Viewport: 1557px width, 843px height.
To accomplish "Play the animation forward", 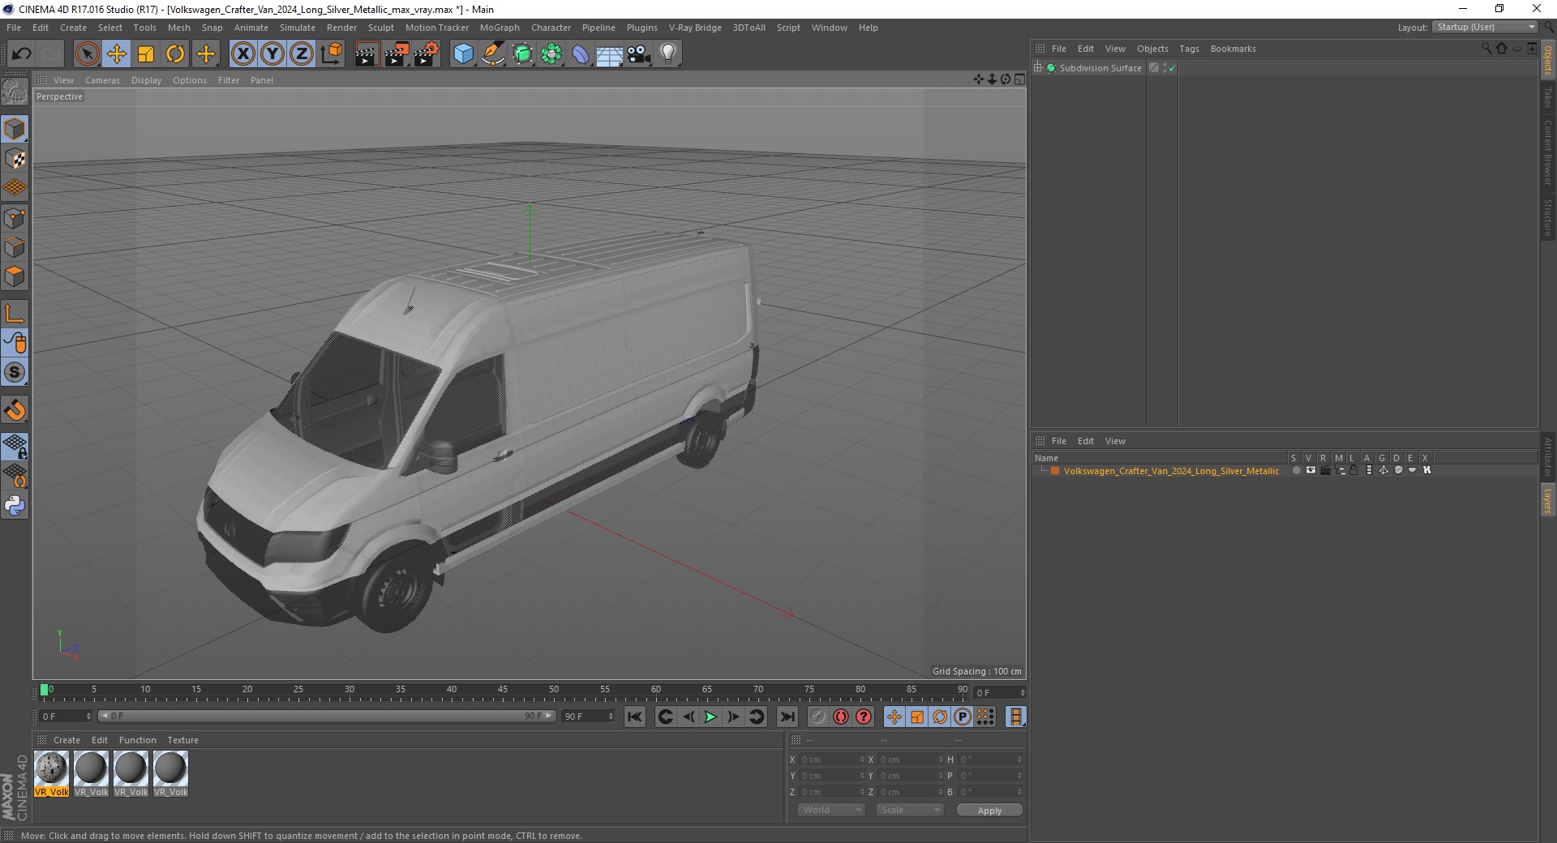I will pyautogui.click(x=710, y=717).
